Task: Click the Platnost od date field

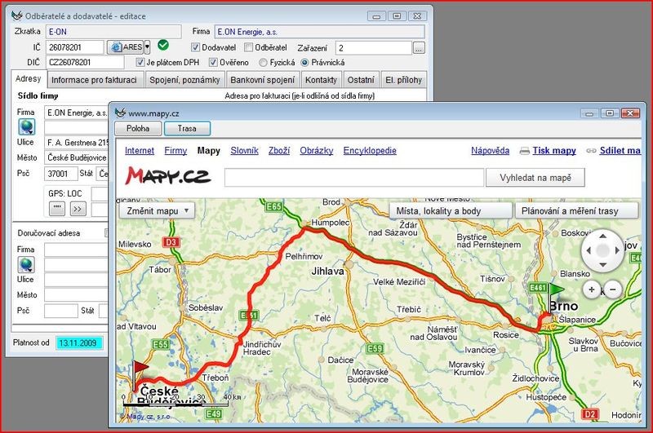Action: pos(81,342)
